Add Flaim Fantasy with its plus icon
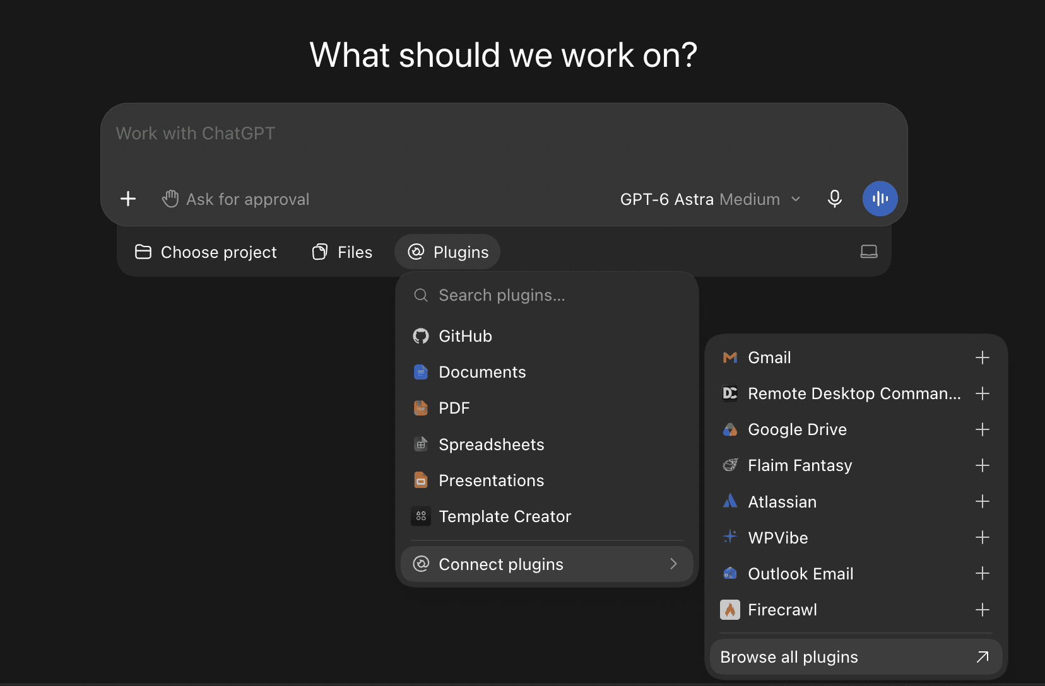The width and height of the screenshot is (1045, 686). pyautogui.click(x=982, y=465)
